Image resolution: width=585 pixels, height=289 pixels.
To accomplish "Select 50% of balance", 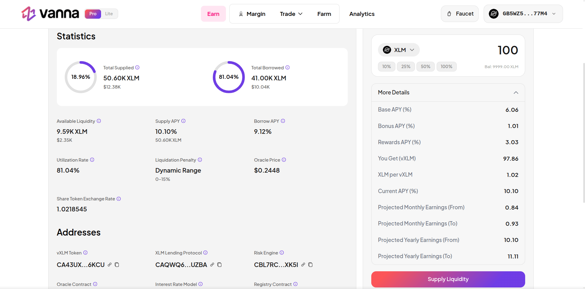I will (x=426, y=67).
